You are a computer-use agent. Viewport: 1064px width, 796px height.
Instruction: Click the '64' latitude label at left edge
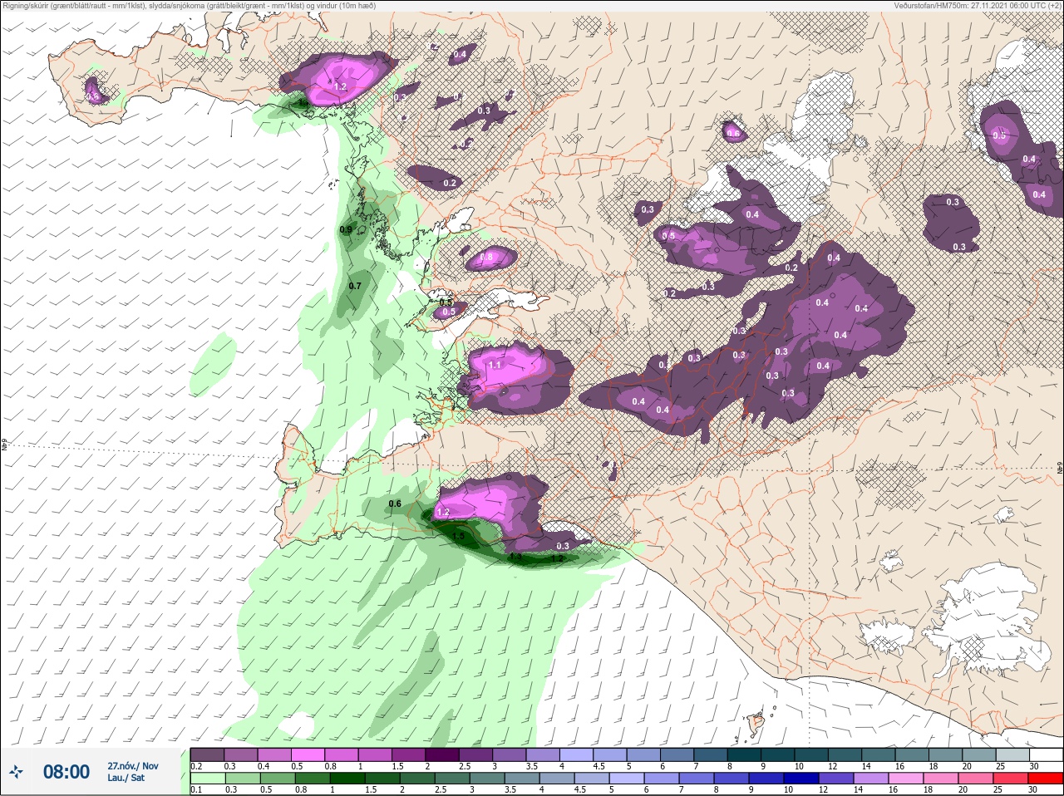(3, 445)
